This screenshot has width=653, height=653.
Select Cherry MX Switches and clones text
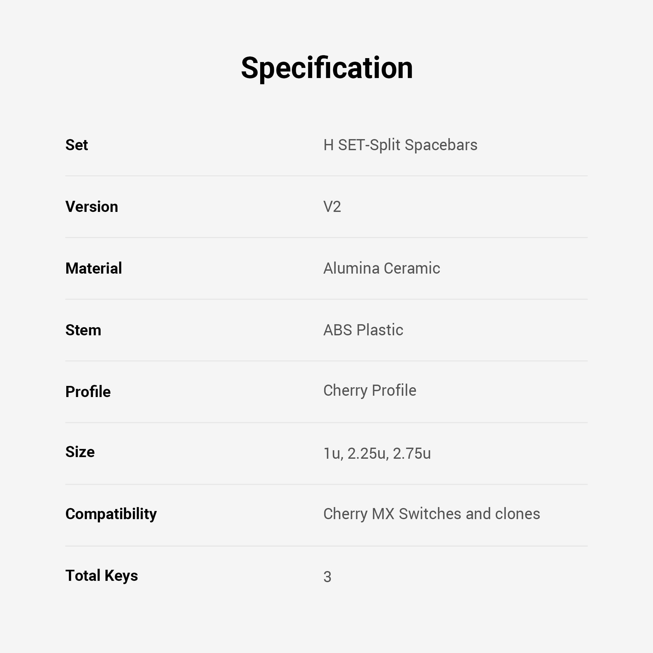point(432,514)
